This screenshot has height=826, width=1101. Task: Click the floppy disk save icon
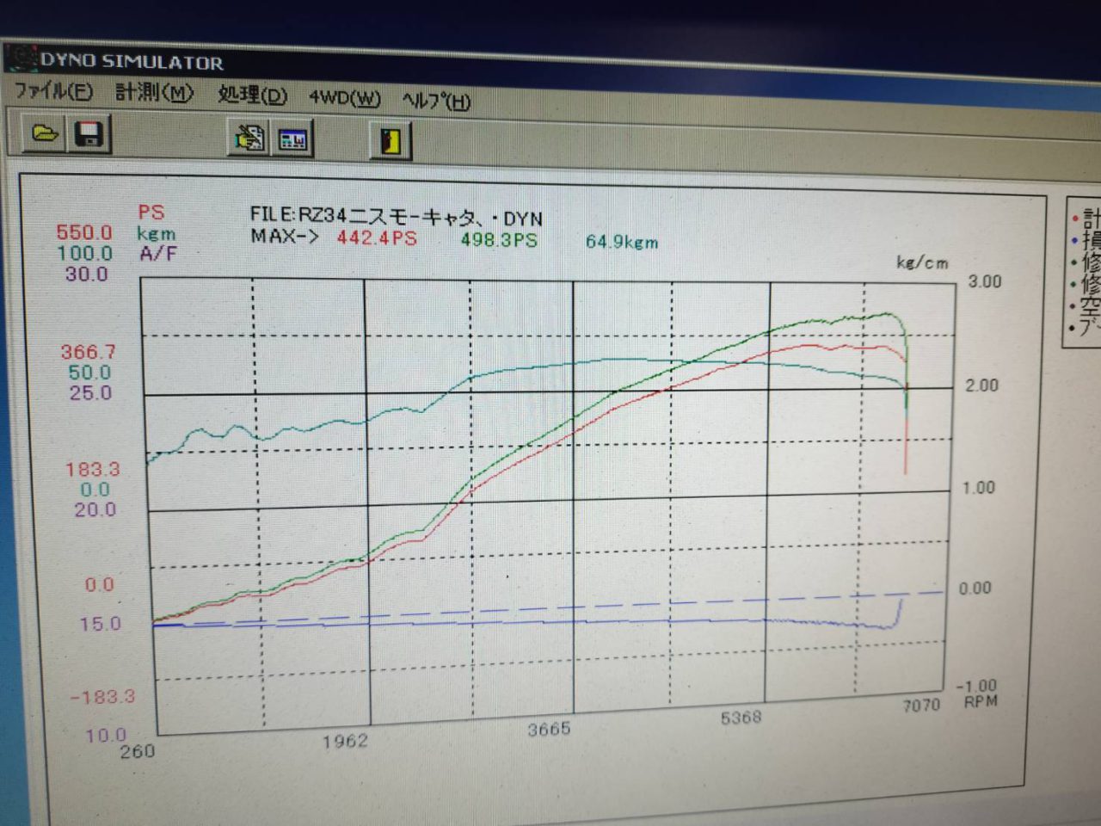pyautogui.click(x=89, y=135)
